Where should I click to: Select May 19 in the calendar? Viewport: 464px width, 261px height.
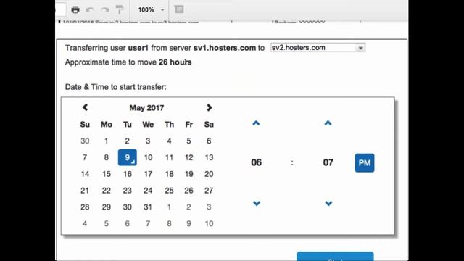189,174
